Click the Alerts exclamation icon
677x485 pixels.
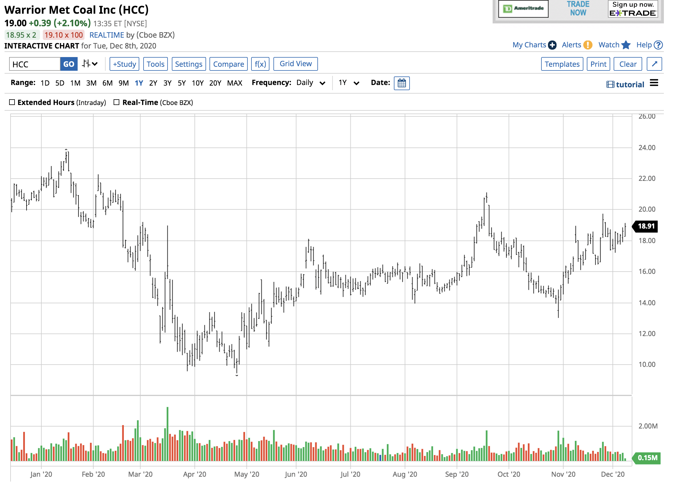coord(588,45)
